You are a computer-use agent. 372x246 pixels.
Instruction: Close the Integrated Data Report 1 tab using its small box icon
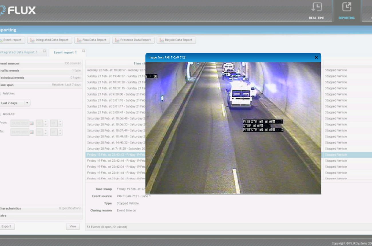click(44, 51)
